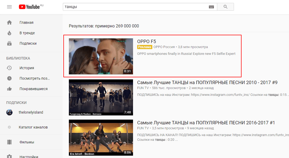The image size is (289, 158).
Task: Click the 0:31 duration badge
Action: coord(127,71)
